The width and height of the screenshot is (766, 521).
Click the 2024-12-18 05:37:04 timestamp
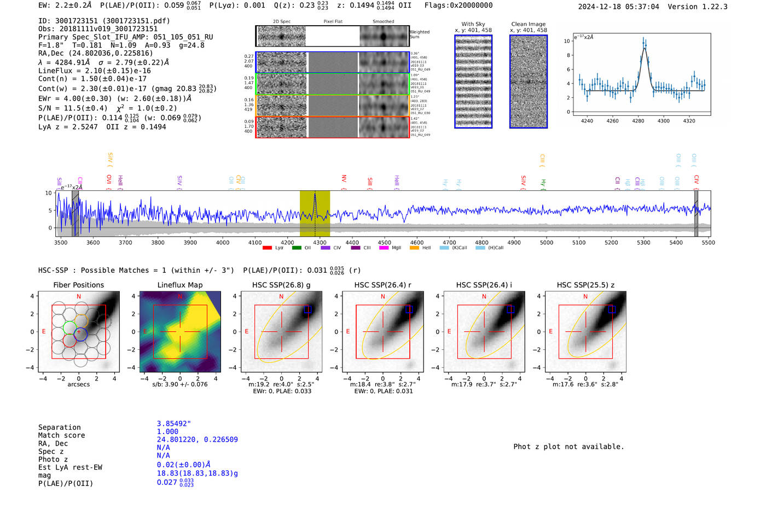click(619, 7)
